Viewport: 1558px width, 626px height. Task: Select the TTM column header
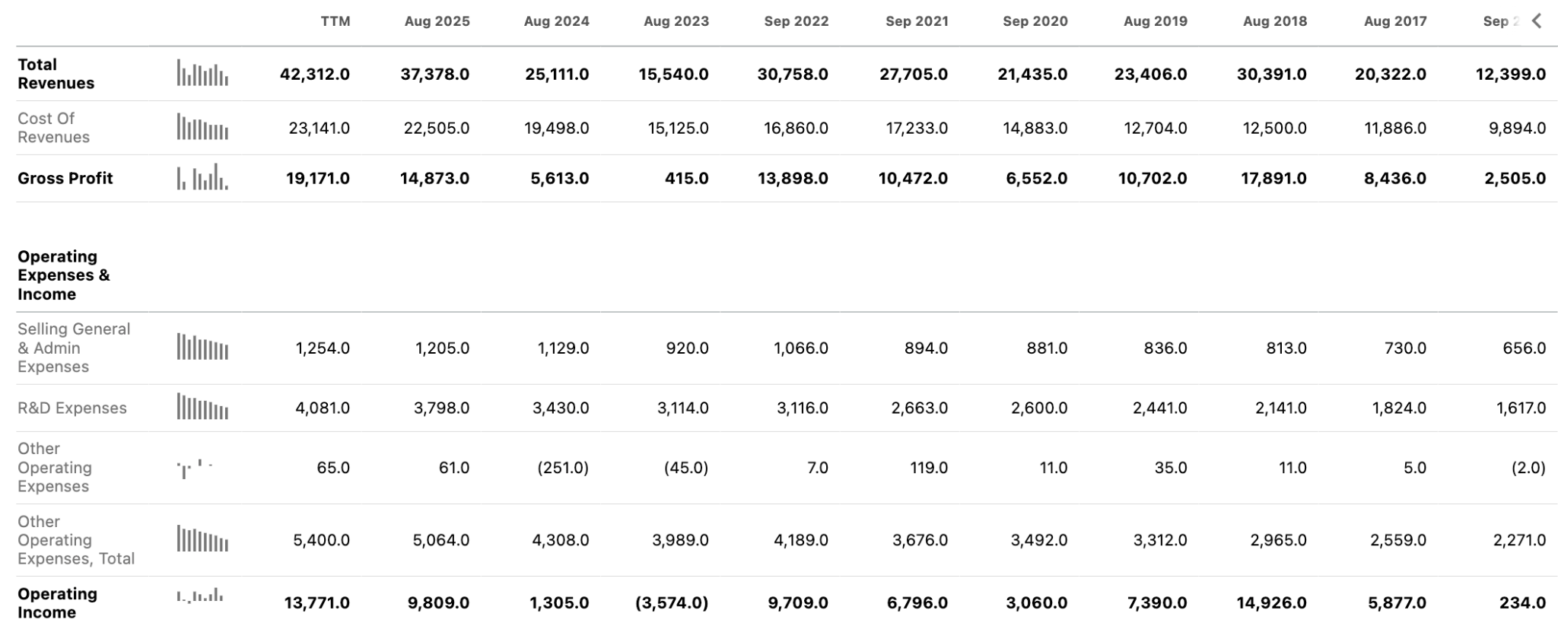coord(335,21)
